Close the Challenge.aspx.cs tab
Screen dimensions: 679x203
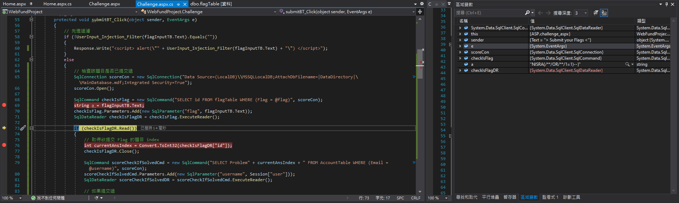pos(185,4)
